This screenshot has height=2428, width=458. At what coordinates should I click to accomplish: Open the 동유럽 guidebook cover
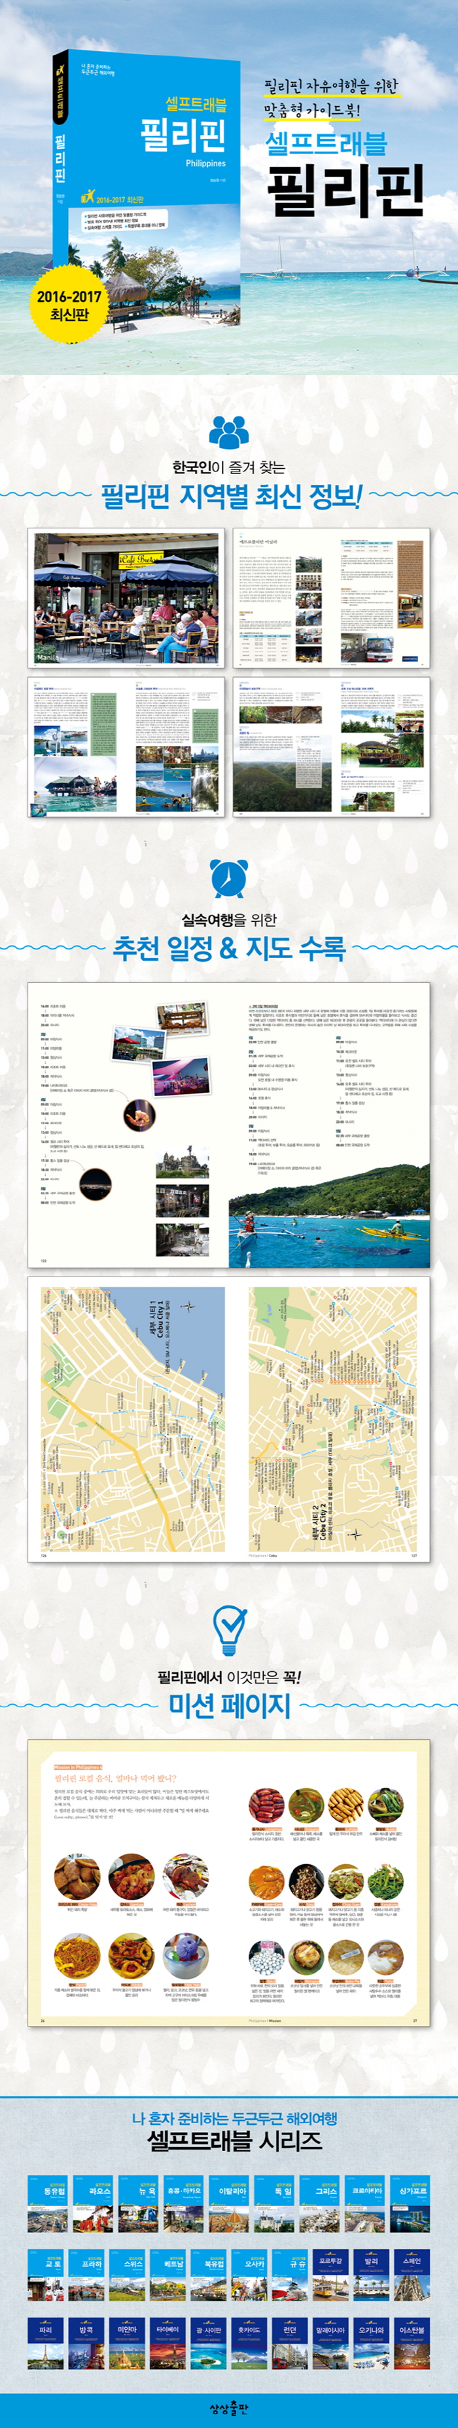pos(46,2205)
